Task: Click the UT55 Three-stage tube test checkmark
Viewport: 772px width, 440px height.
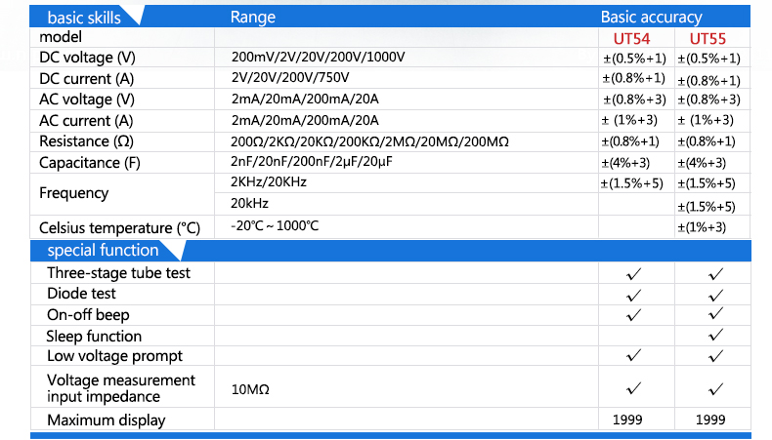Action: click(x=716, y=273)
